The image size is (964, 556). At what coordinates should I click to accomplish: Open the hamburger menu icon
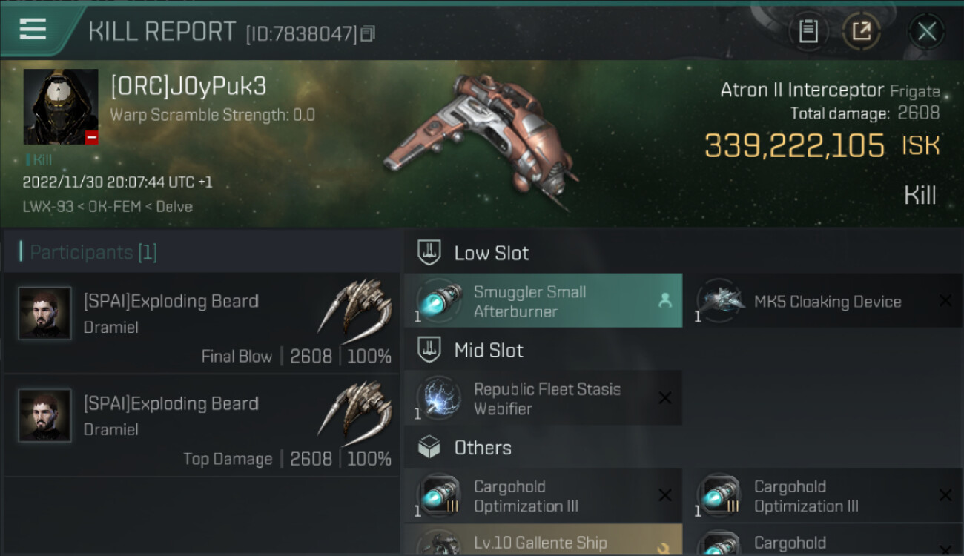[x=33, y=30]
